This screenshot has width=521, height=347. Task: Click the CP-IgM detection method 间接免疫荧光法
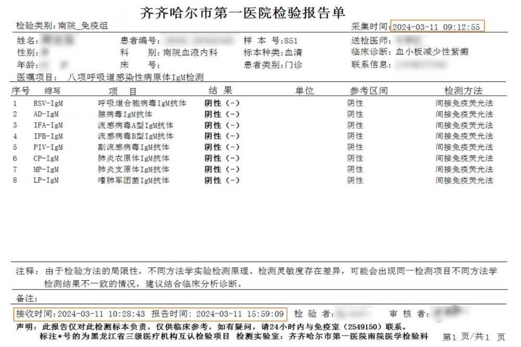point(464,158)
